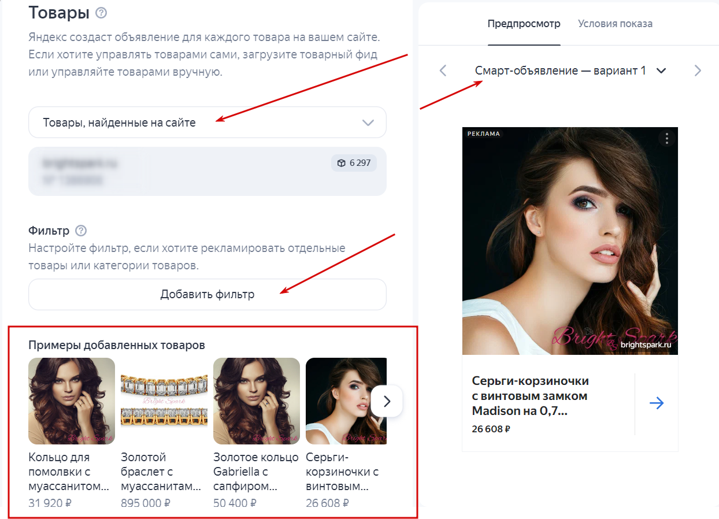The height and width of the screenshot is (519, 719).
Task: Click the ad title Серьги-корзиночки с винтовым замком
Action: (530, 396)
